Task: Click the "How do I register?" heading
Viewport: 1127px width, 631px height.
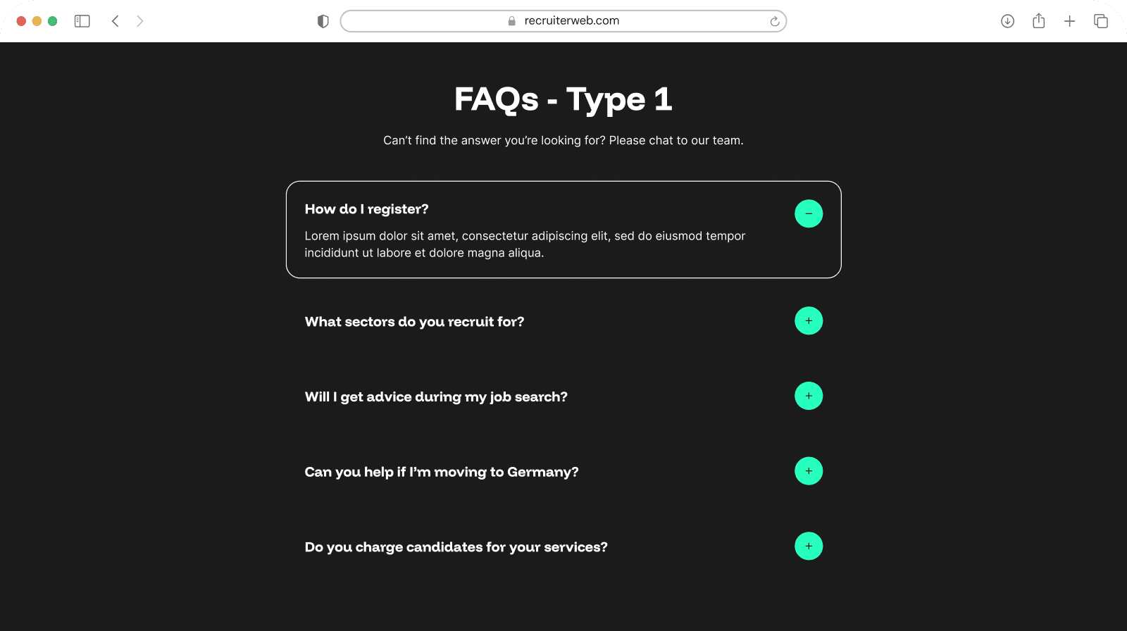Action: tap(366, 209)
